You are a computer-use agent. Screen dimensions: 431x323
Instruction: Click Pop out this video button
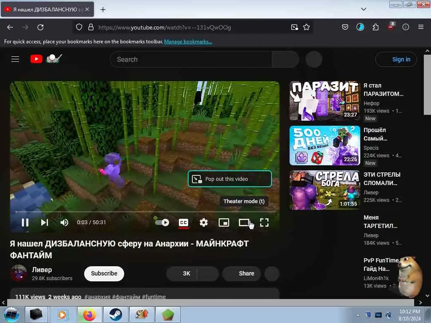tap(229, 179)
